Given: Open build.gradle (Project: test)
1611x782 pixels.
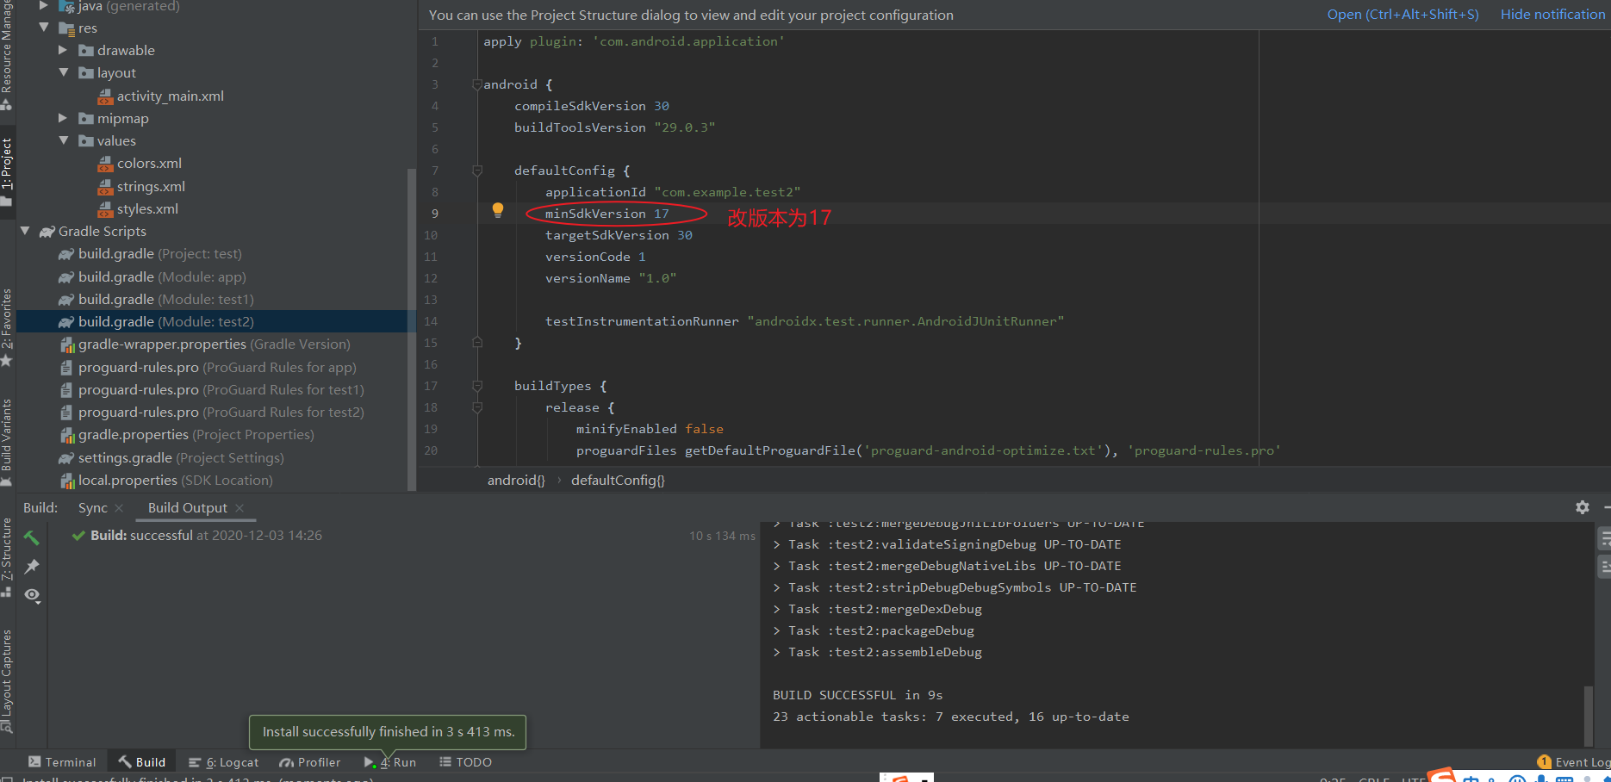Looking at the screenshot, I should (x=150, y=254).
